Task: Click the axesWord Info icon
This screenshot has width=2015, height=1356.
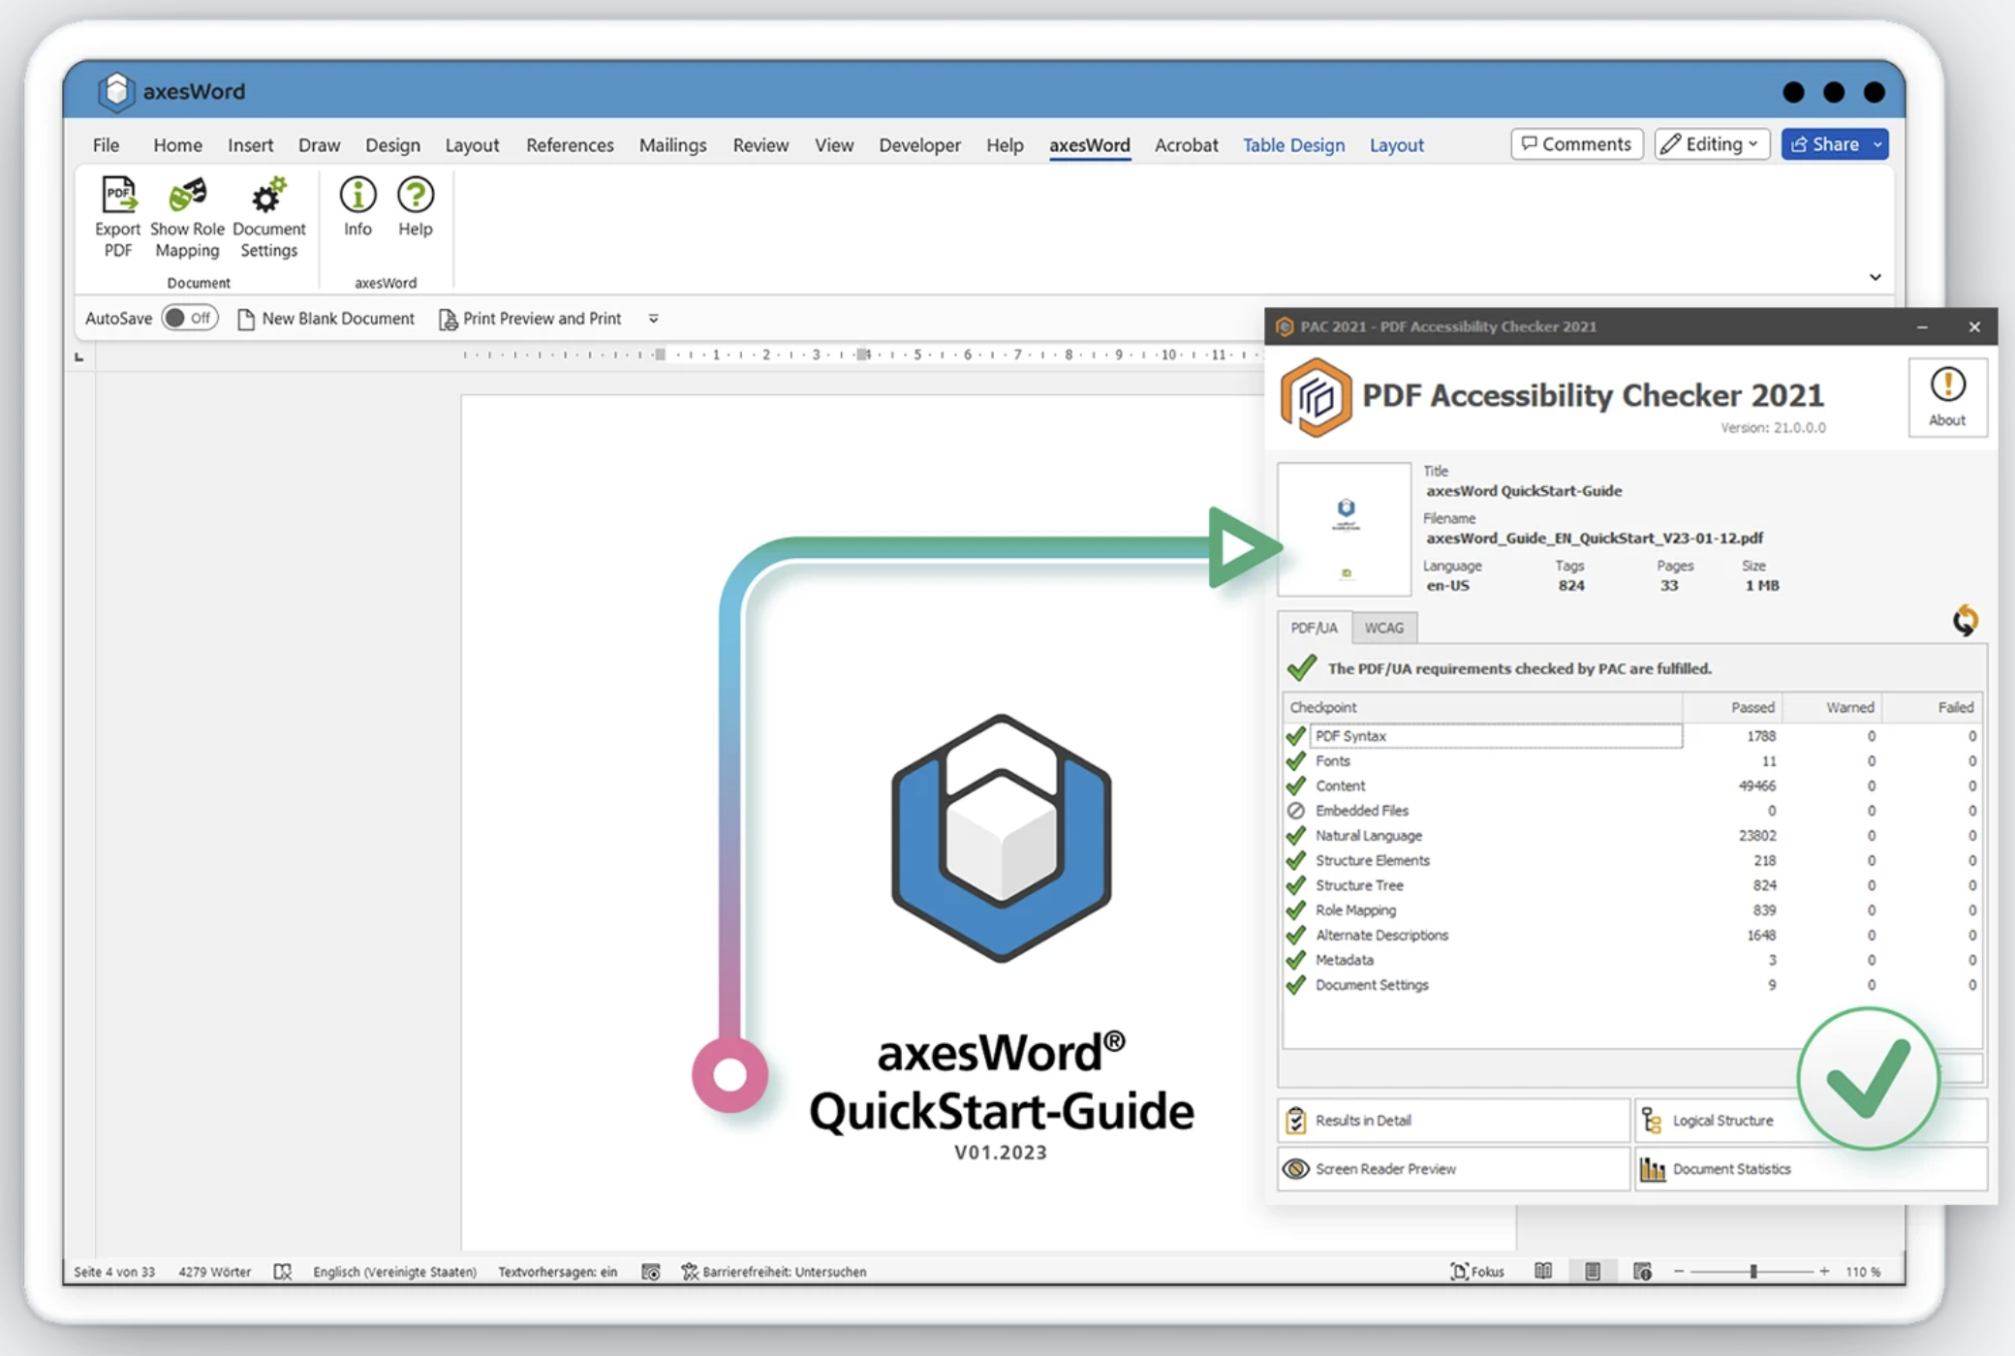Action: [357, 196]
